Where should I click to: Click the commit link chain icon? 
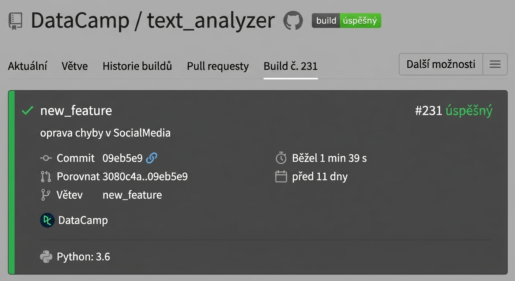click(151, 158)
